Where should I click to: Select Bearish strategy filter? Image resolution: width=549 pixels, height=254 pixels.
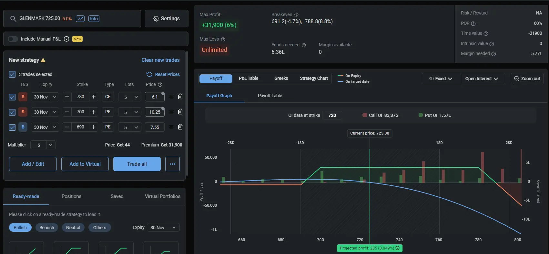tap(47, 228)
